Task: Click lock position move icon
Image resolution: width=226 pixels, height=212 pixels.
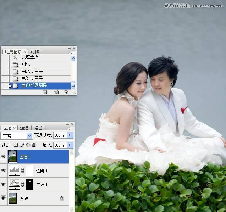Action: pyautogui.click(x=28, y=145)
